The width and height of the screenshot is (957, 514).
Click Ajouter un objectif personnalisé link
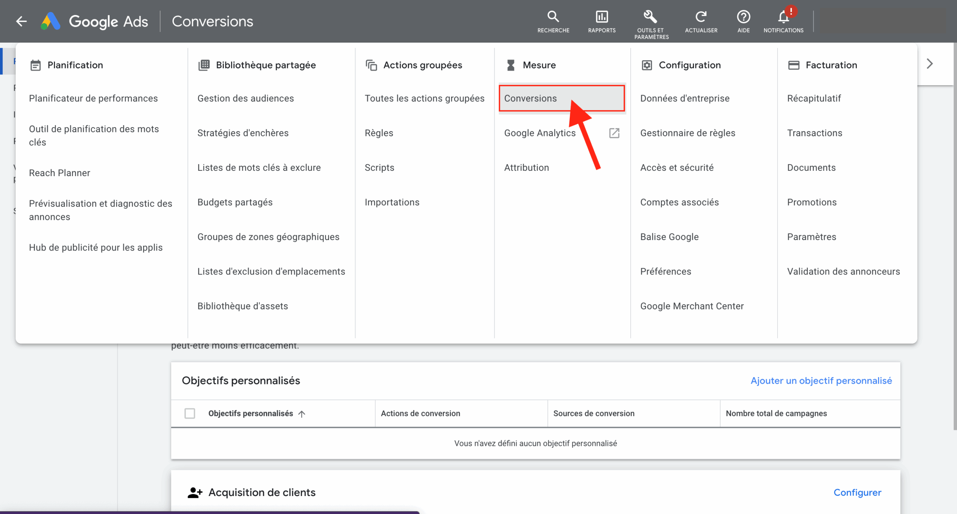821,381
